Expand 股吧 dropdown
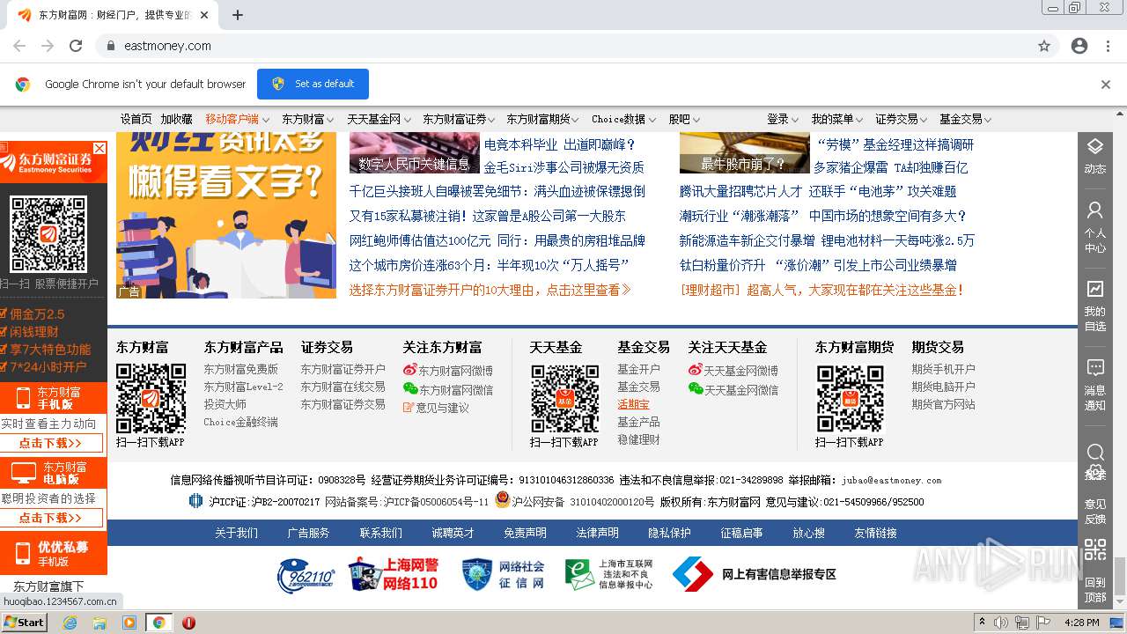This screenshot has height=634, width=1127. (684, 119)
